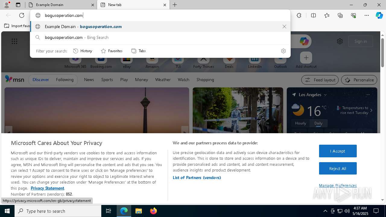Open the Manage Preferences link
The width and height of the screenshot is (386, 217).
click(338, 185)
